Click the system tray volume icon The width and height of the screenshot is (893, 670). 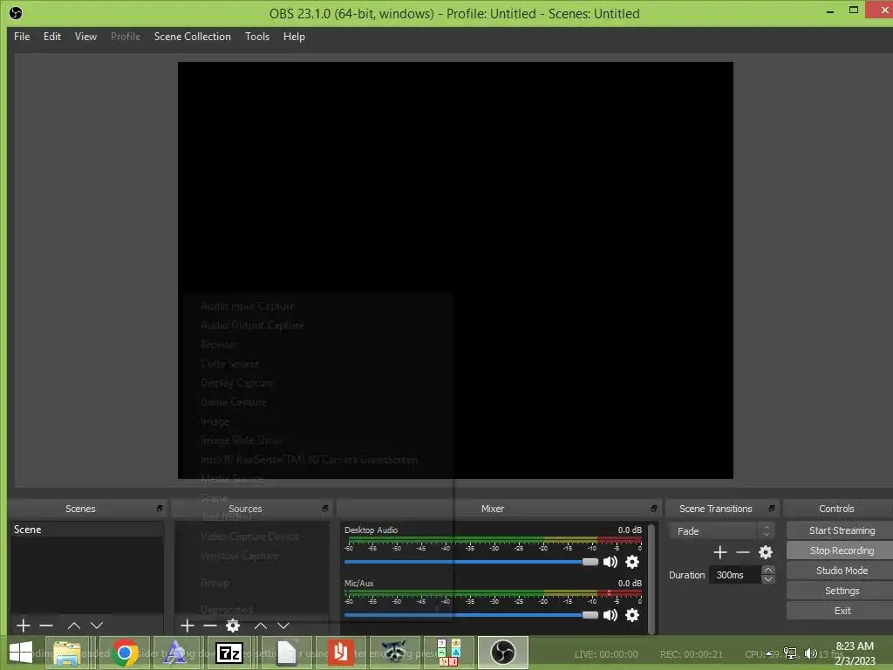coord(810,653)
